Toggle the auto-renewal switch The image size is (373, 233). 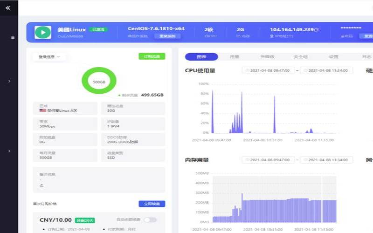[150, 219]
